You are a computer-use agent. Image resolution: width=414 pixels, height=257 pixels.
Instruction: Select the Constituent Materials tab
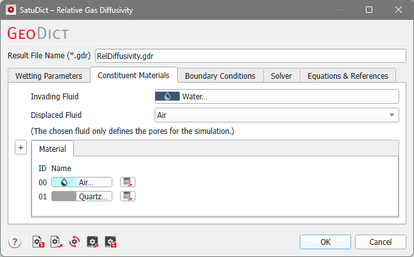[134, 76]
